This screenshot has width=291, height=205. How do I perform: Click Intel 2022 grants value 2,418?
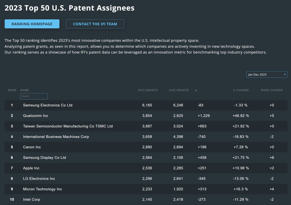(x=178, y=199)
